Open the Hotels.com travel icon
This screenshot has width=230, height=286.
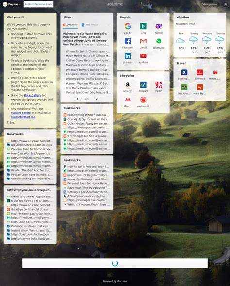click(x=215, y=72)
